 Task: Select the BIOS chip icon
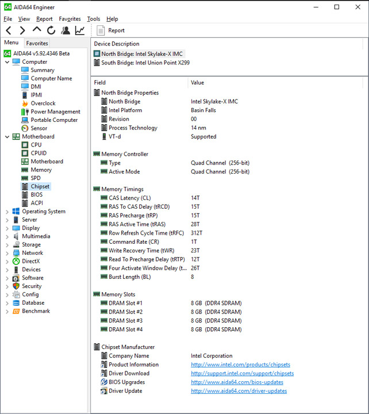25,195
